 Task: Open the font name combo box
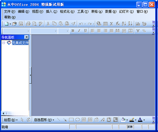coord(44,31)
